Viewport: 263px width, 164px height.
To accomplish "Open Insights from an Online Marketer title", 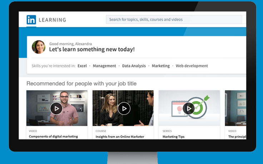I will tap(120, 137).
